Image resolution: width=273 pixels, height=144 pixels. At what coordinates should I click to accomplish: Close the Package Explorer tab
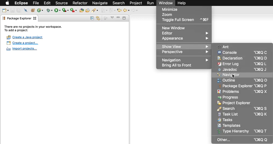[x=35, y=18]
